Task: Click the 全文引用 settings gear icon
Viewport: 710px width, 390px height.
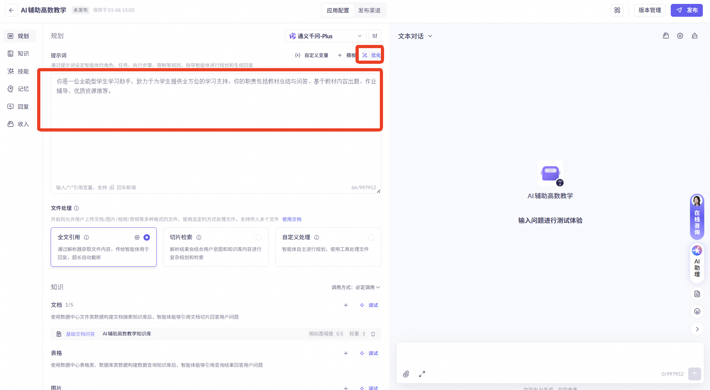Action: 137,237
